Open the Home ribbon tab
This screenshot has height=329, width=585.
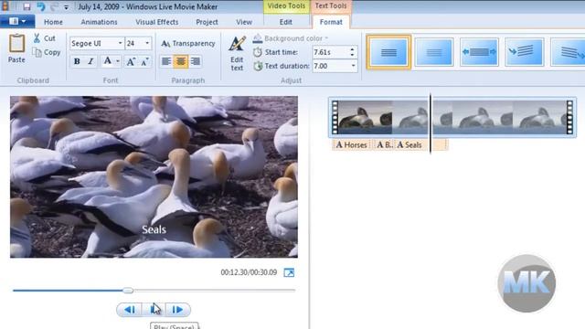pos(53,22)
